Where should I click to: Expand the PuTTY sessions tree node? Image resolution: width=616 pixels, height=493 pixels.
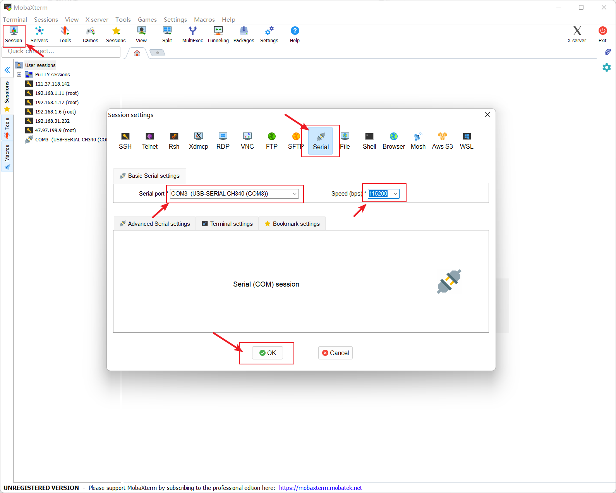19,74
